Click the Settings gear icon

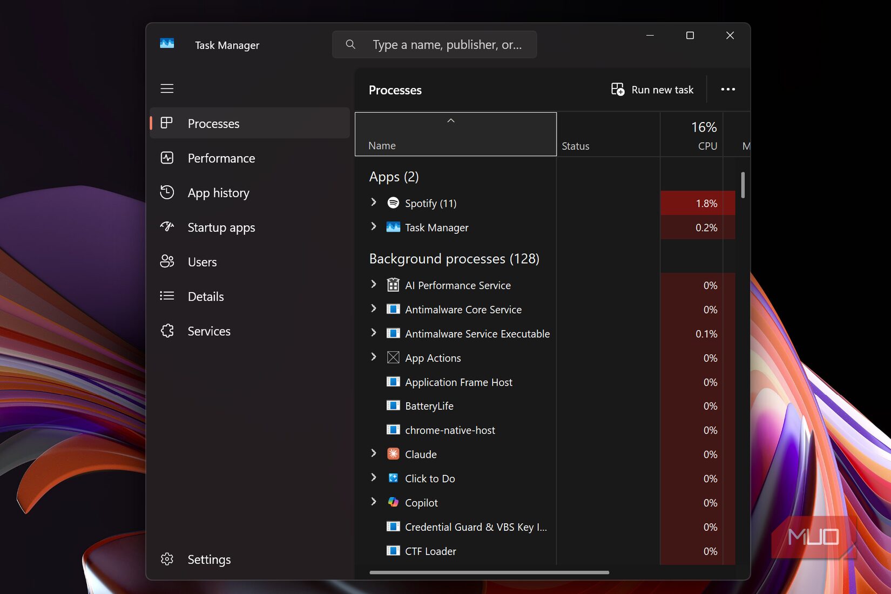click(x=167, y=559)
